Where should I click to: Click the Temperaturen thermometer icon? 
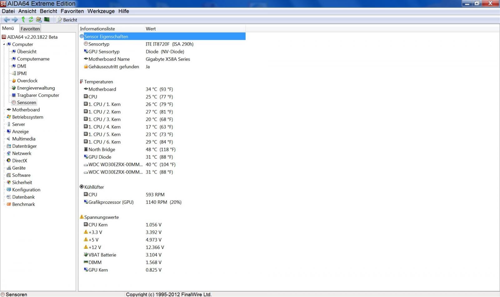(x=82, y=82)
